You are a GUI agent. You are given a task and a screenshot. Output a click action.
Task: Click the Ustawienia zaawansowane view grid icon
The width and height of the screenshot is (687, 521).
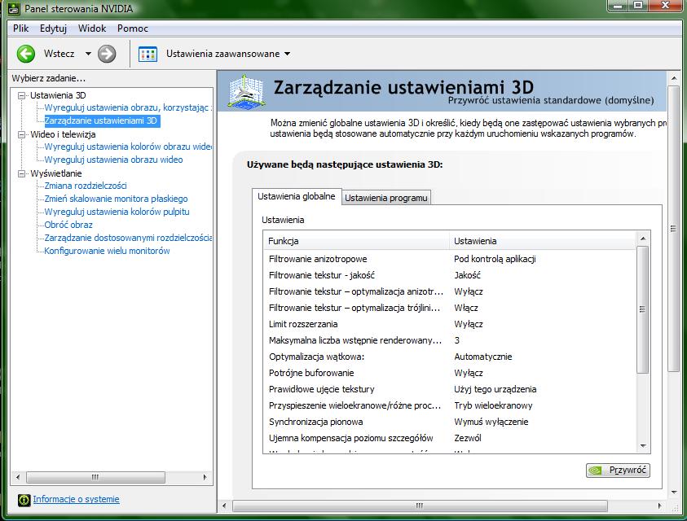(x=148, y=55)
